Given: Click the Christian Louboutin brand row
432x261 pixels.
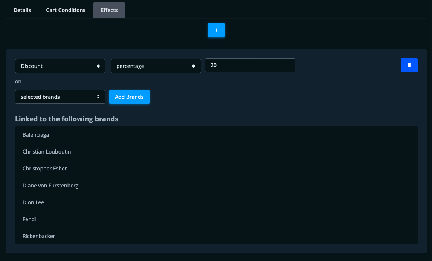Looking at the screenshot, I should coord(47,152).
